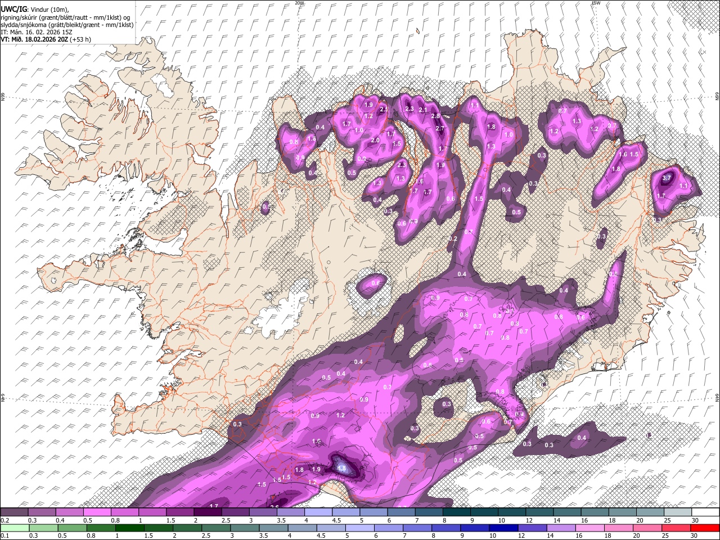The image size is (720, 540).
Task: Pick the pale green 0.1 swatch in the bottom legend row
Action: coord(15,528)
